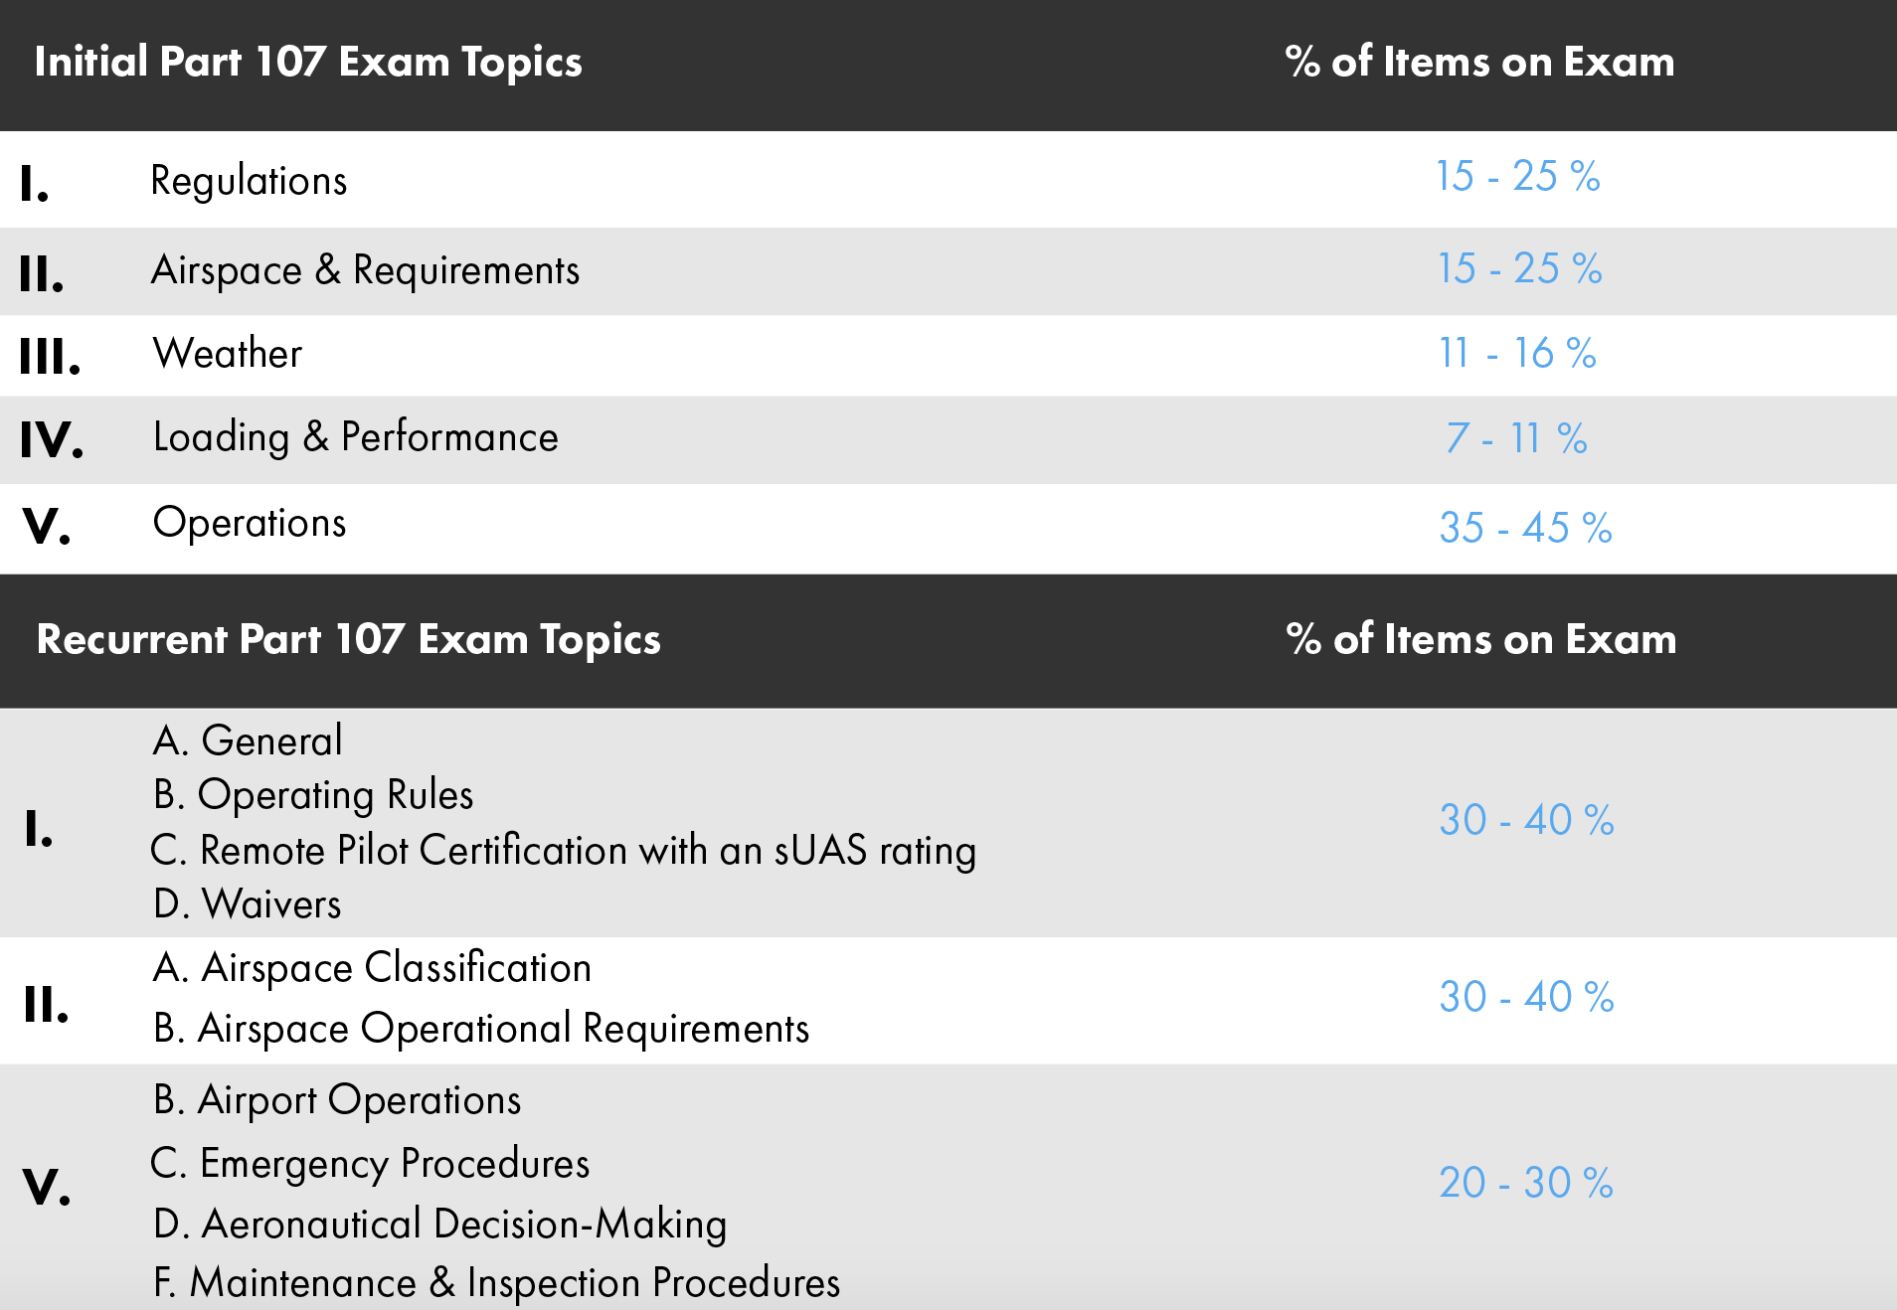
Task: Select the D. Waivers item
Action: tap(248, 904)
